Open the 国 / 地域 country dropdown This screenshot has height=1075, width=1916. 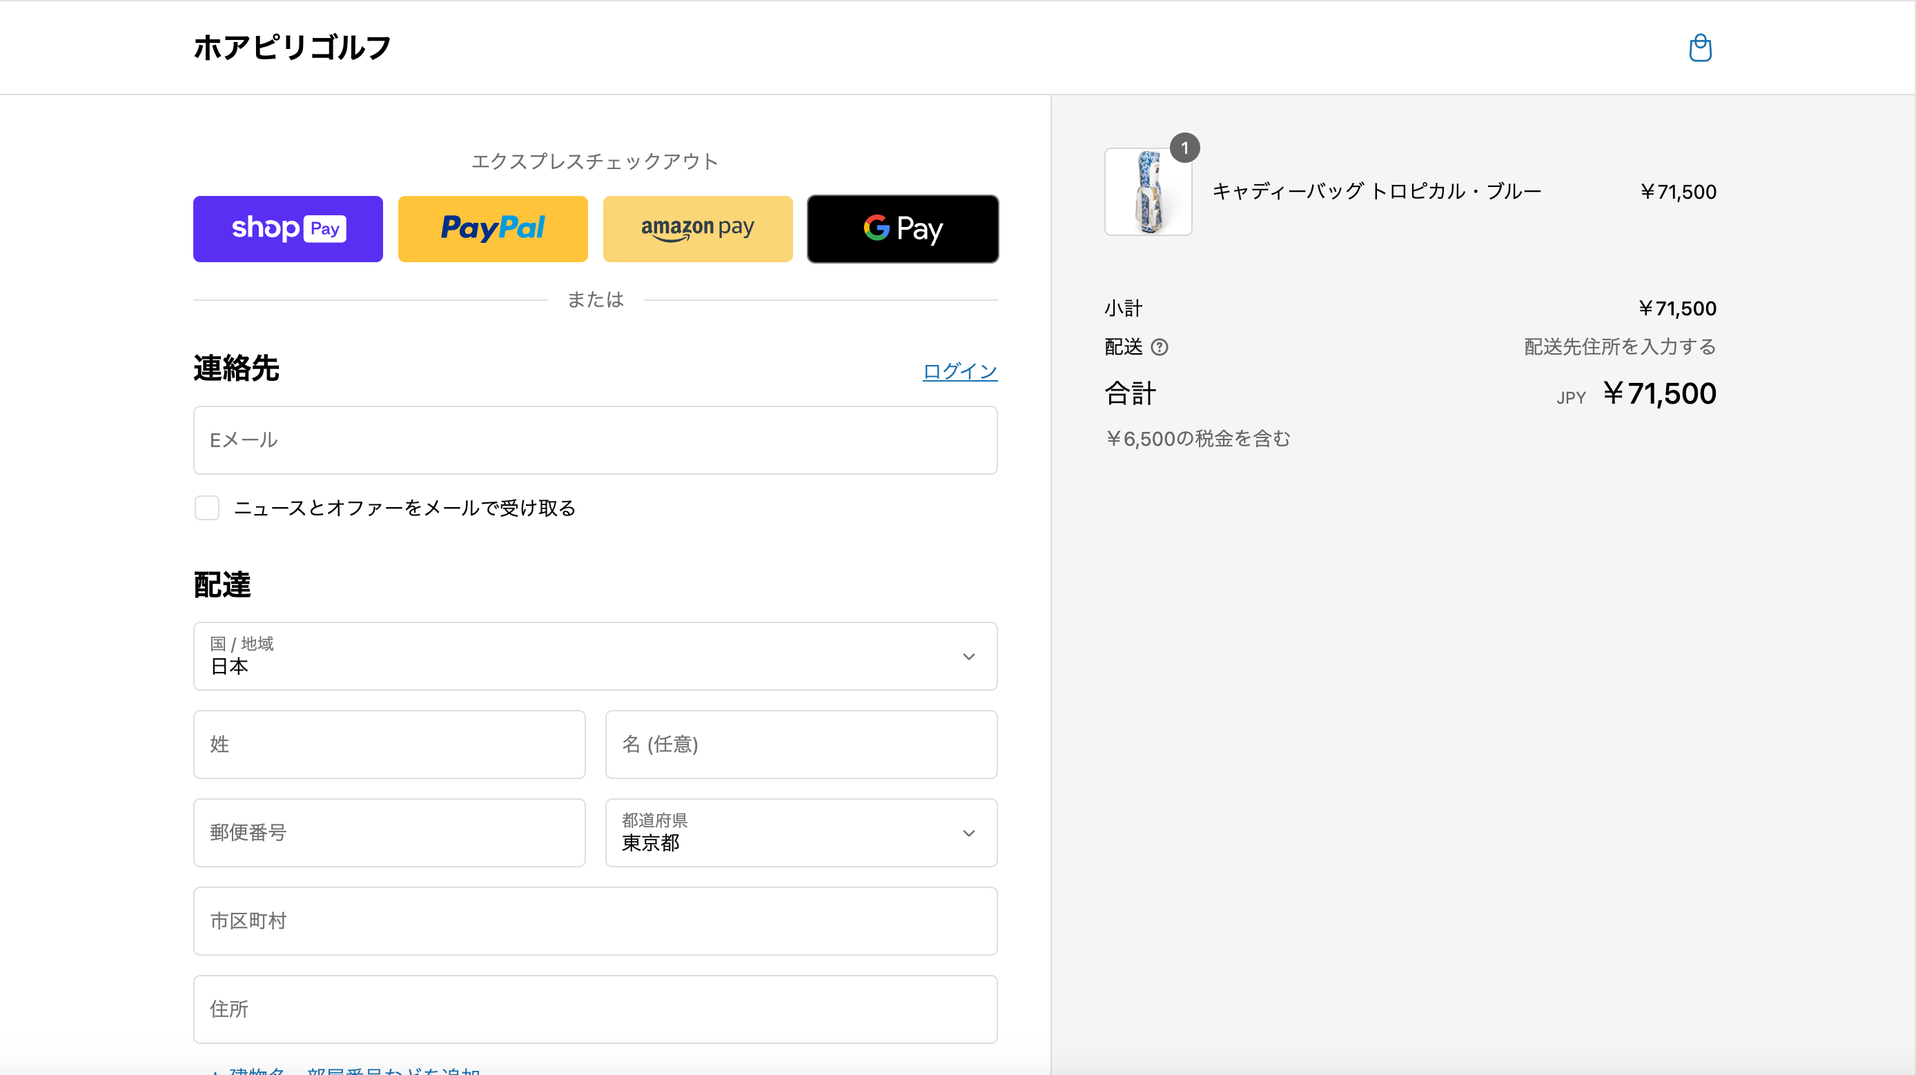click(580, 656)
